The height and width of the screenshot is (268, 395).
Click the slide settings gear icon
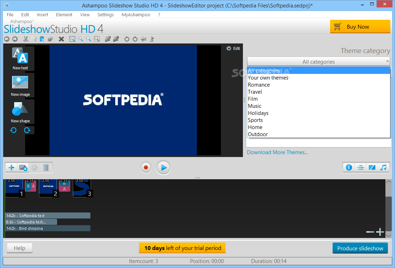(x=34, y=168)
